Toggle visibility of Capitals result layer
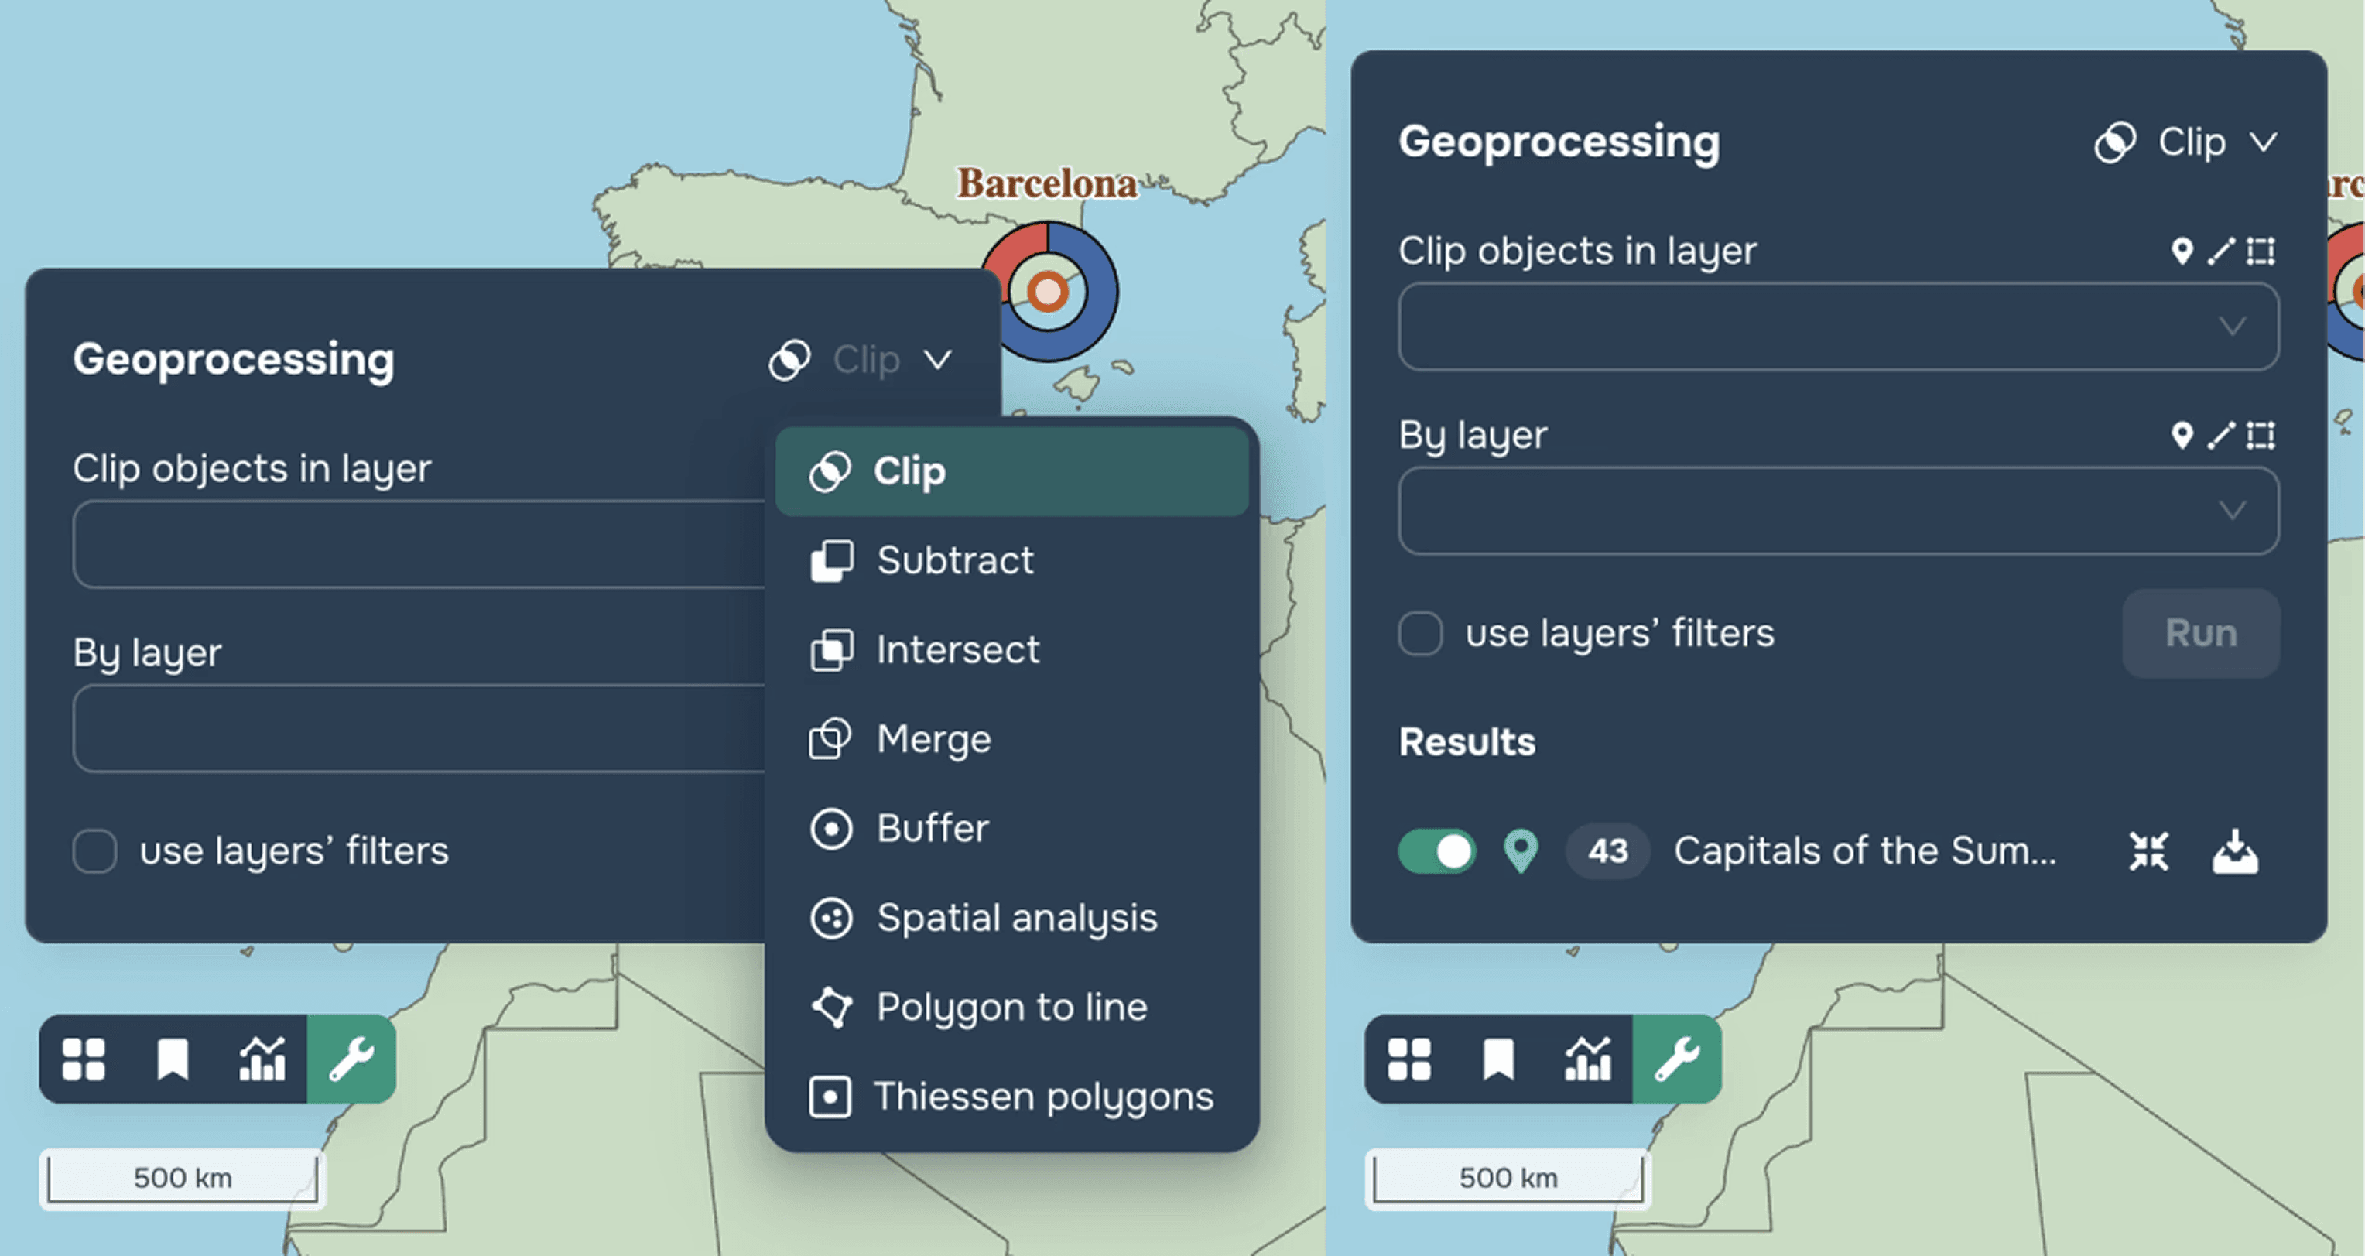Viewport: 2365px width, 1256px height. pos(1437,851)
